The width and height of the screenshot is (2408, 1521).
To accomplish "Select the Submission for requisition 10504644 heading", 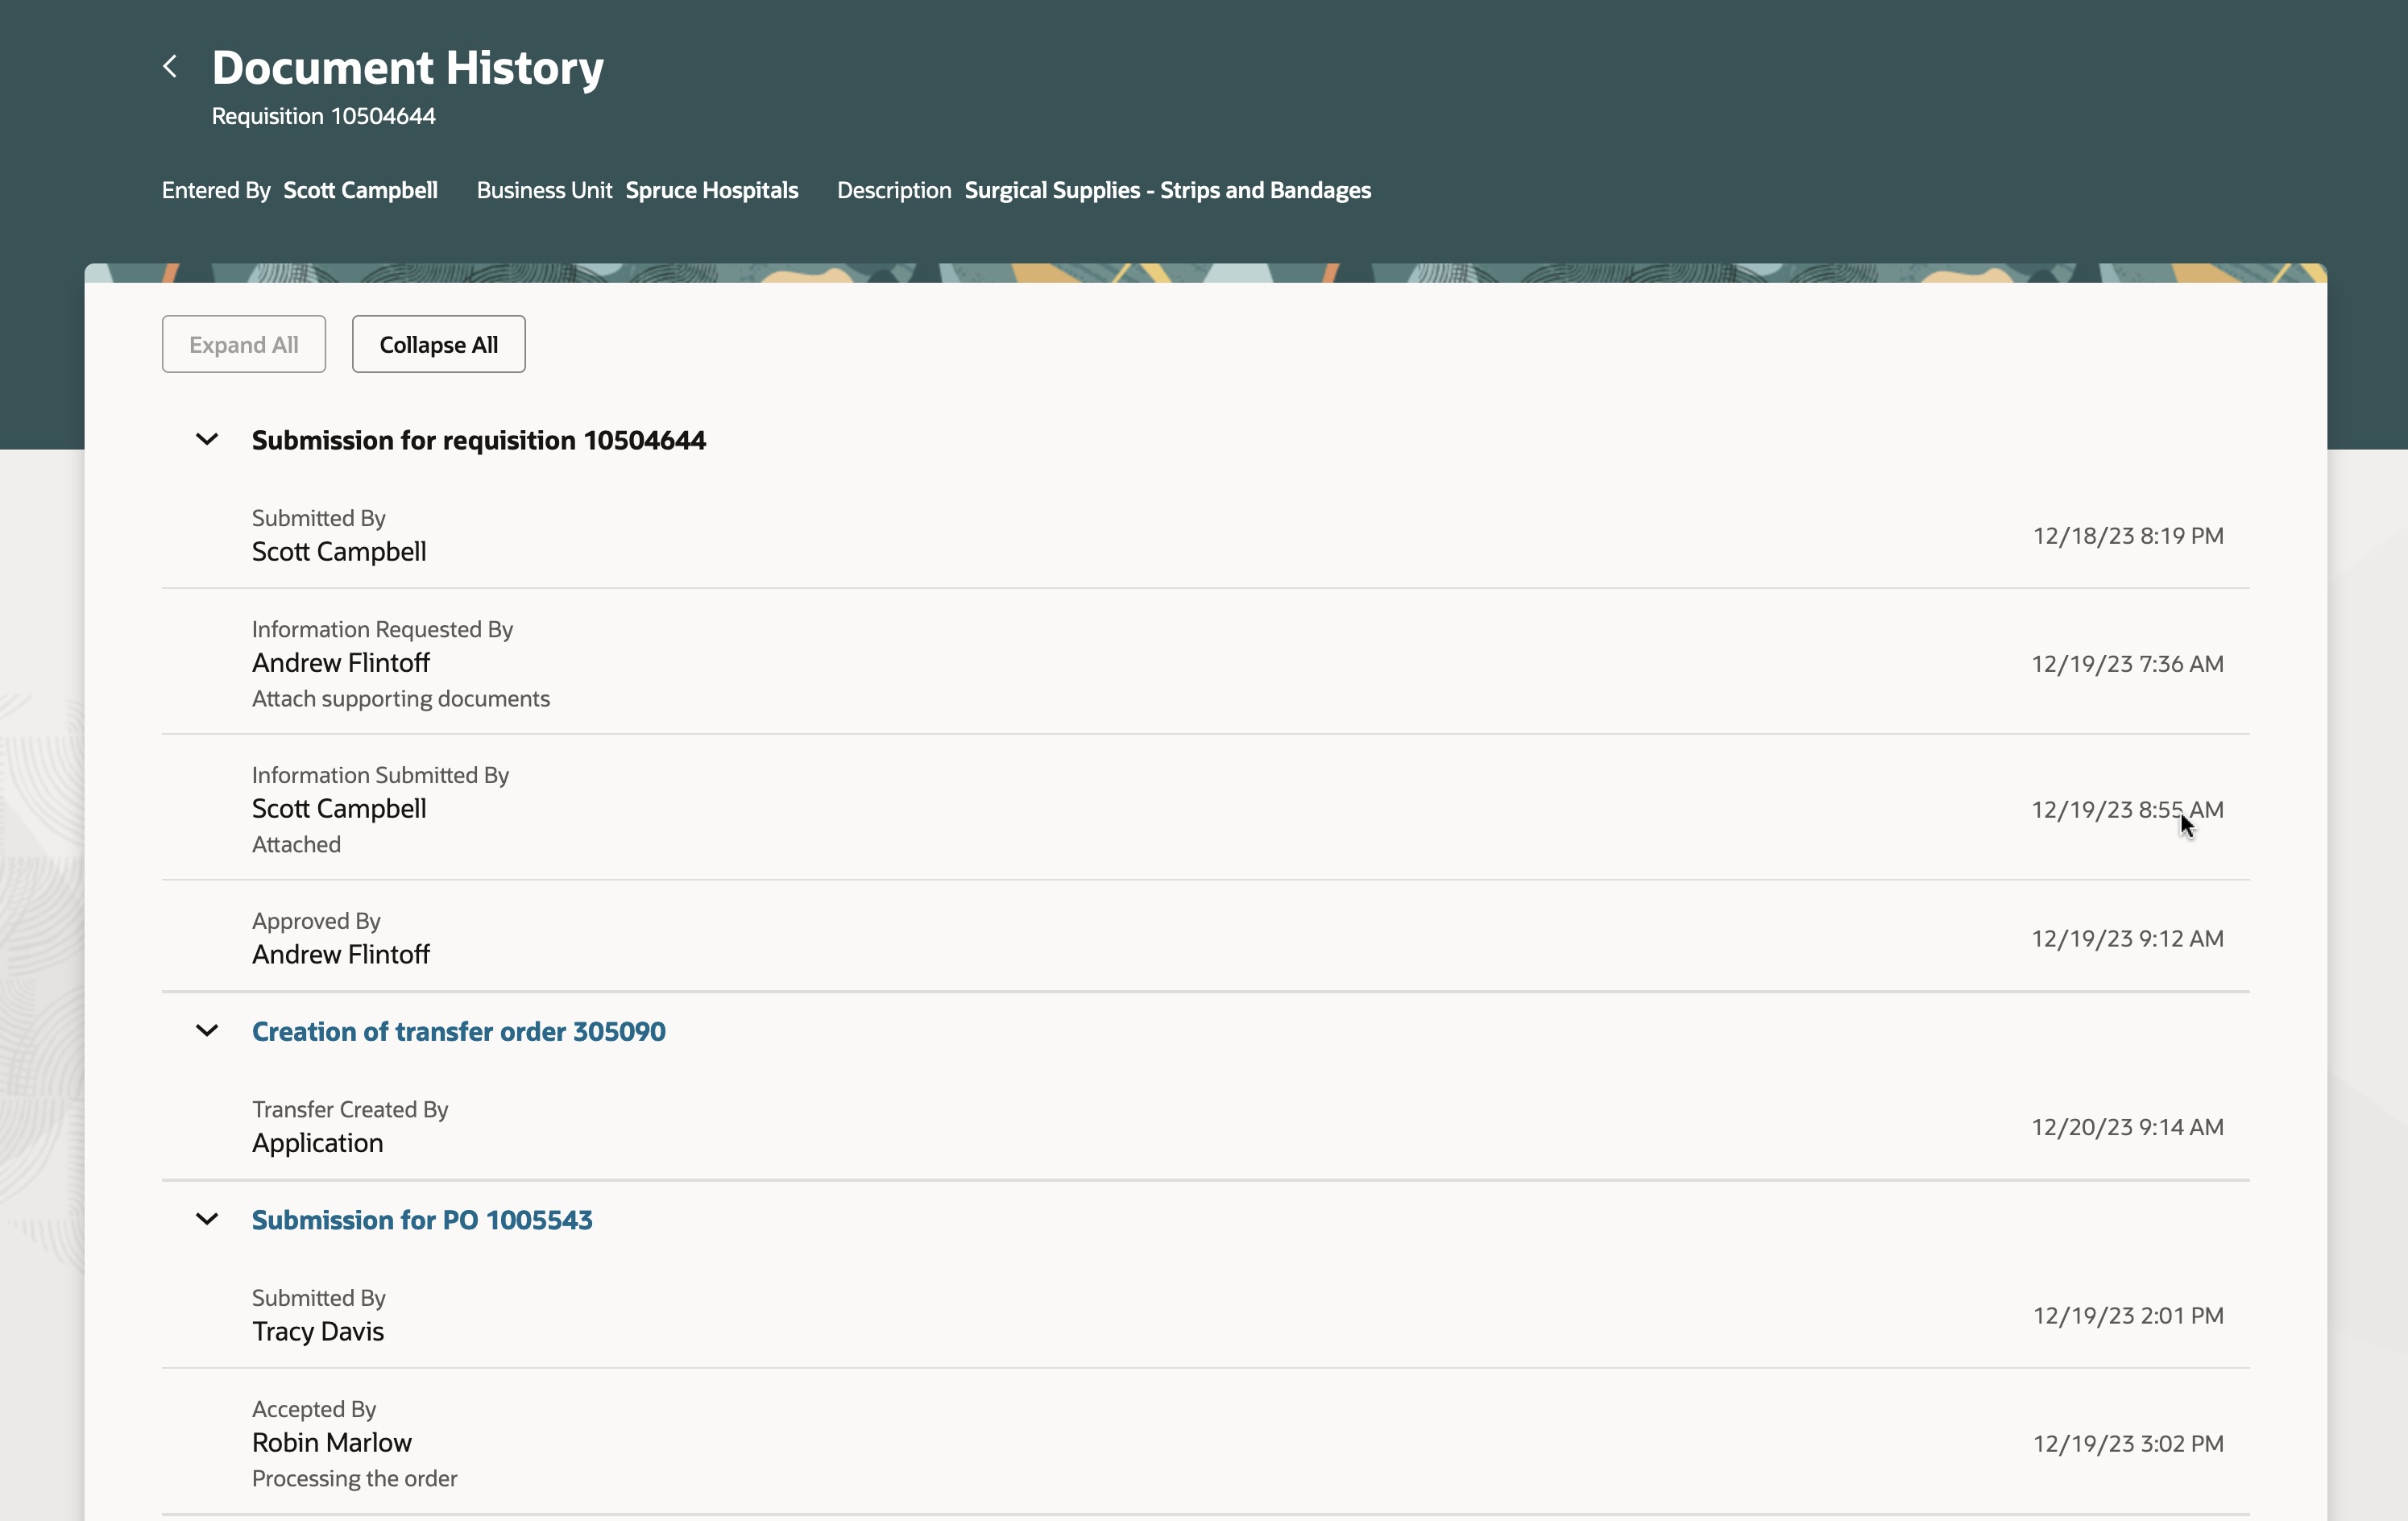I will click(478, 440).
